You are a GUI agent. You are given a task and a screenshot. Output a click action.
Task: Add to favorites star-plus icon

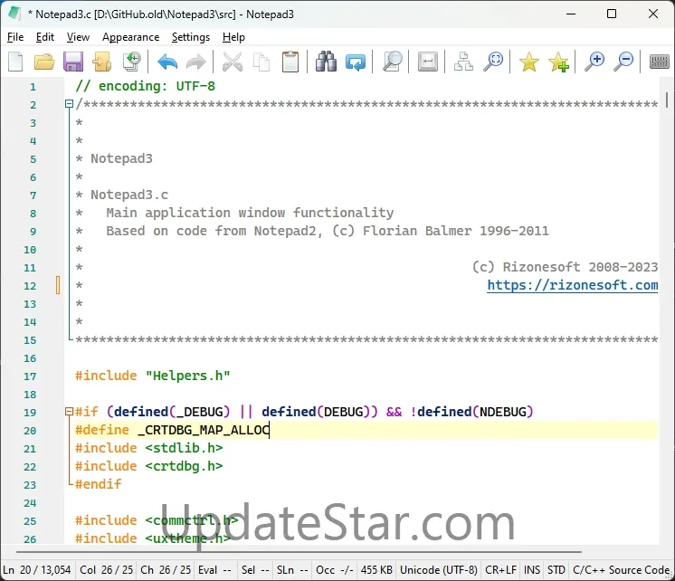pyautogui.click(x=558, y=62)
